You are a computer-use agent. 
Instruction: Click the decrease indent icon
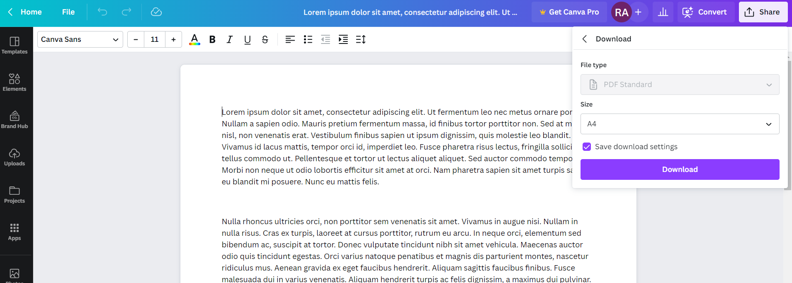pos(326,39)
